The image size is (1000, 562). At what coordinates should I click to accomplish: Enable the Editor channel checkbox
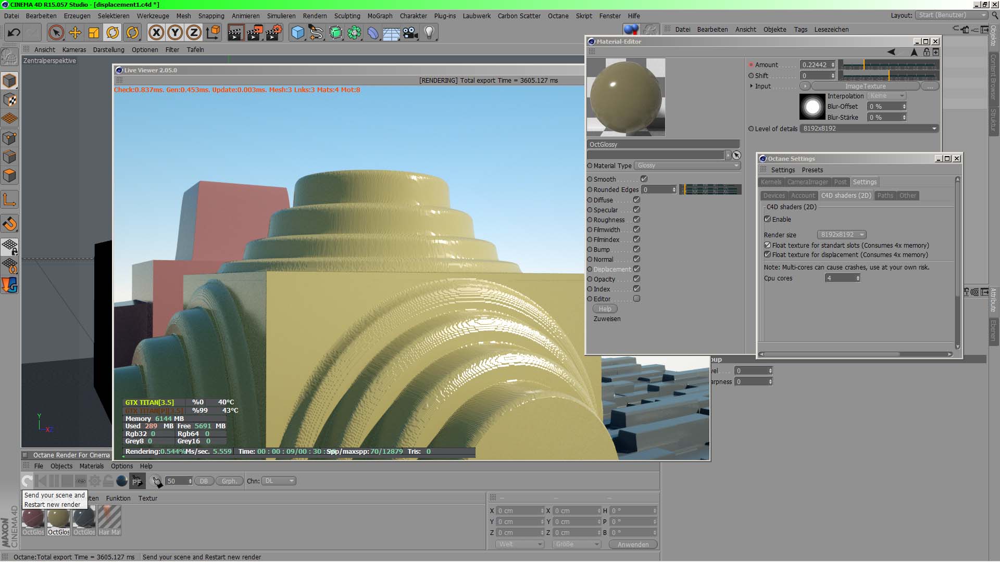coord(636,299)
